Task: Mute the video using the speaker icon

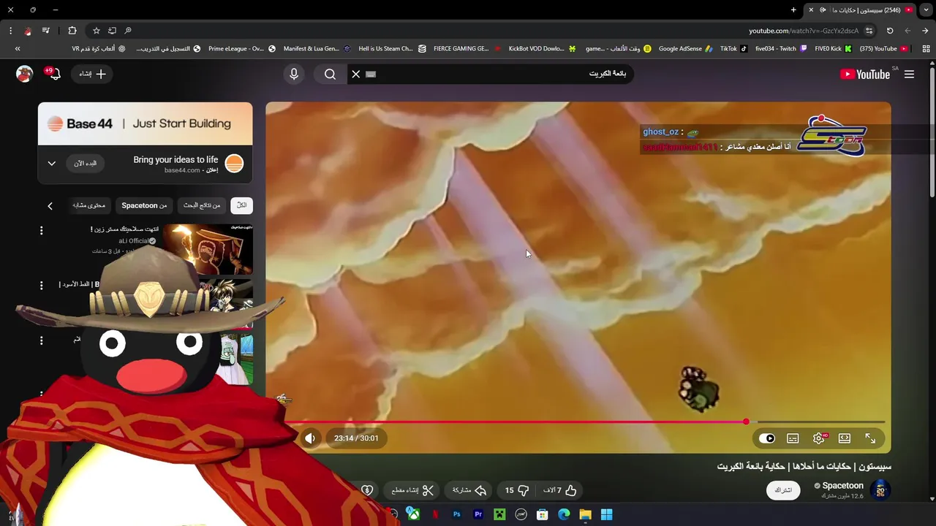Action: click(x=310, y=438)
